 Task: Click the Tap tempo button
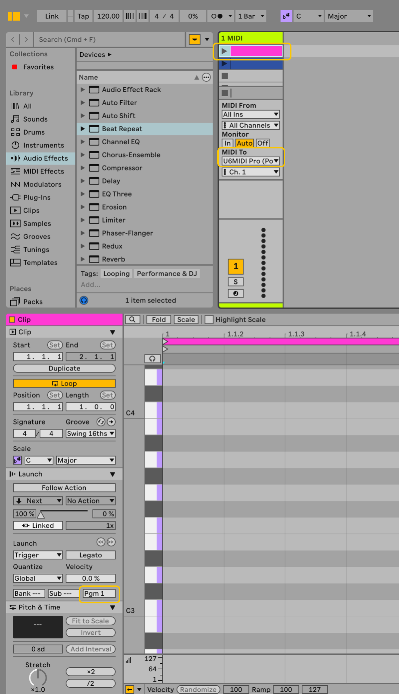coord(83,16)
